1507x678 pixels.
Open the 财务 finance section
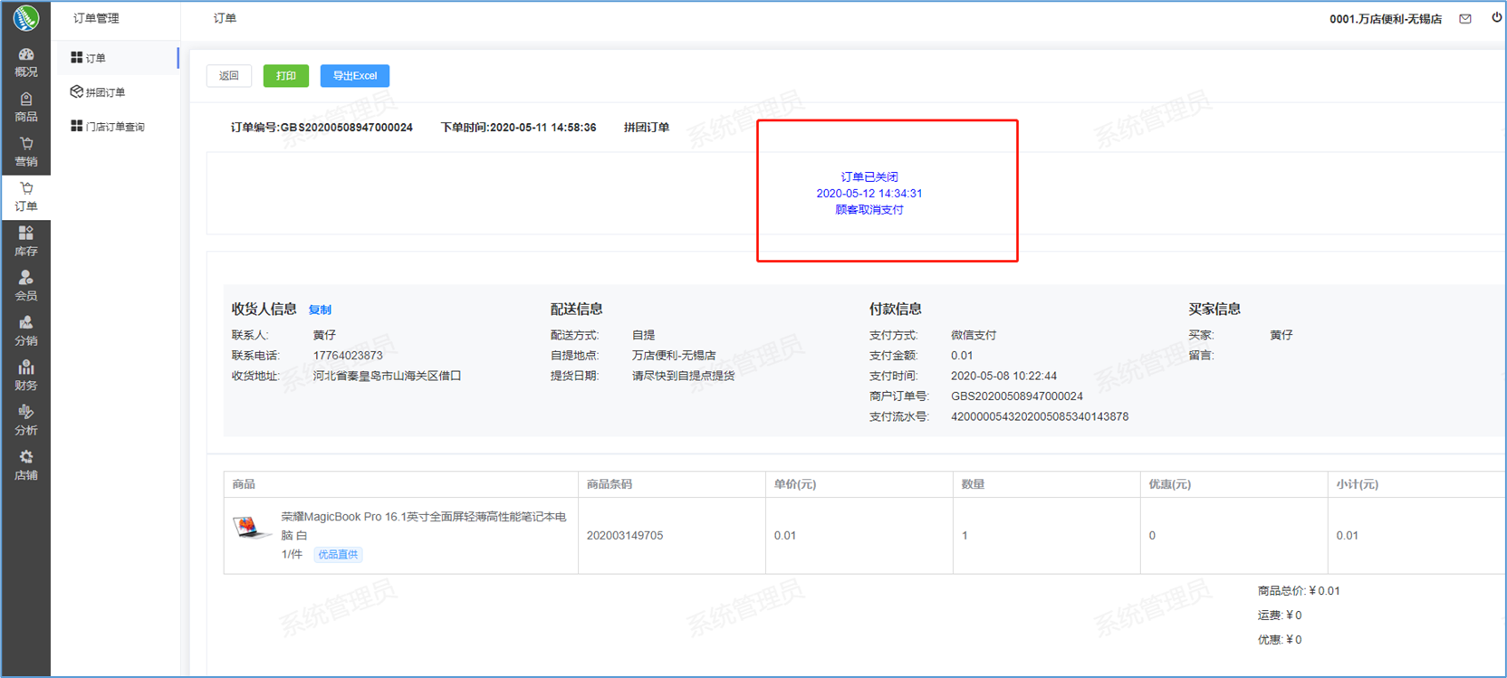pyautogui.click(x=25, y=377)
